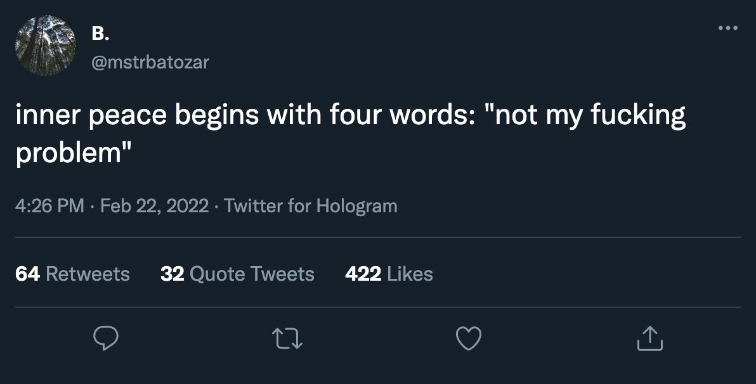Show the 422 Likes list

(x=389, y=274)
